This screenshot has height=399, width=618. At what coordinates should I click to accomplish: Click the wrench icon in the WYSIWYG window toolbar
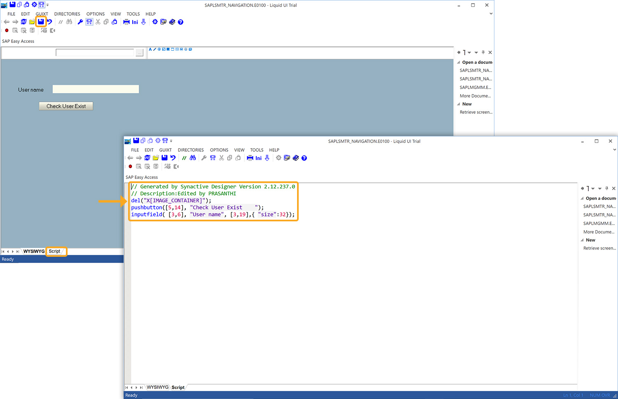(80, 22)
